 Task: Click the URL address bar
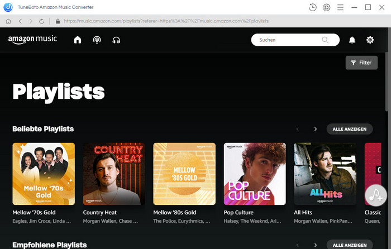point(166,21)
